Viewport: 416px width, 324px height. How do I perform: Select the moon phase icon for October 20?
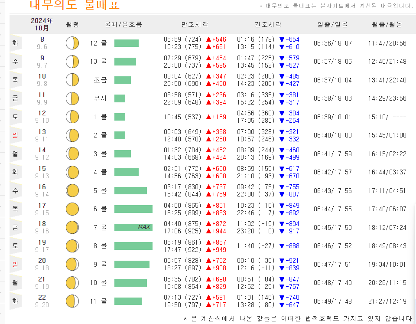click(x=72, y=264)
